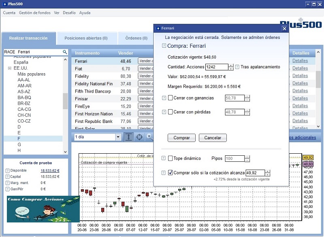The height and width of the screenshot is (237, 324).
Task: Click the instrument tree scrollbar thumb
Action: click(x=65, y=101)
